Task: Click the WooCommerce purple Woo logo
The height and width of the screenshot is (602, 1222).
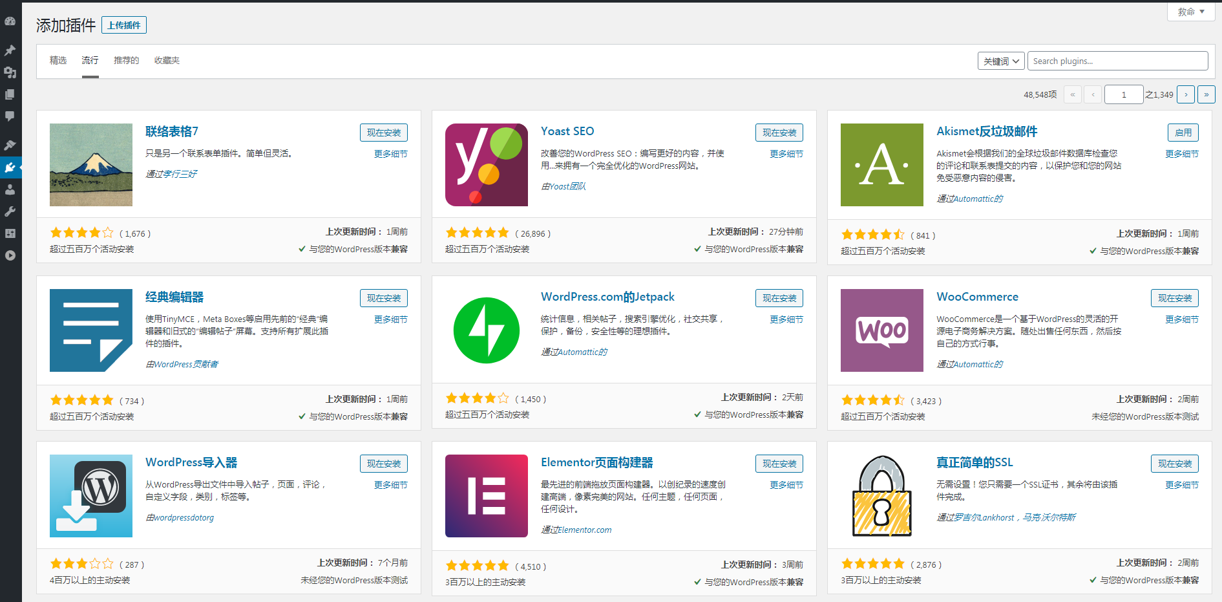Action: point(882,330)
